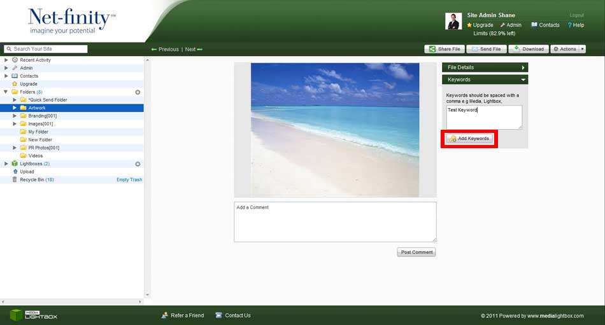The width and height of the screenshot is (605, 325).
Task: Click the plus icon beside Folders
Action: pyautogui.click(x=138, y=92)
